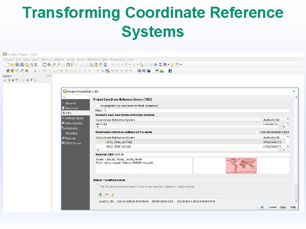Click the Map Tips speech bubble icon
This screenshot has width=306, height=229.
[173, 65]
